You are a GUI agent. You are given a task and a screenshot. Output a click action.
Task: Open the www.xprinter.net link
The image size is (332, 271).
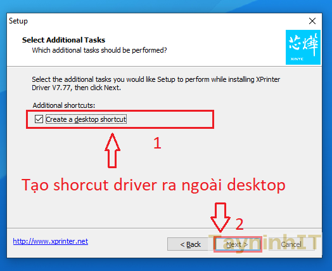[x=51, y=241]
